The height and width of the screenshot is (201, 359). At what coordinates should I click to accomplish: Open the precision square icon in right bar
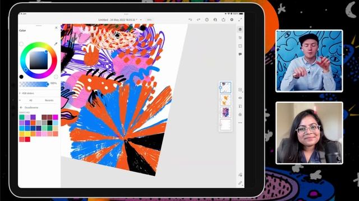tap(240, 46)
